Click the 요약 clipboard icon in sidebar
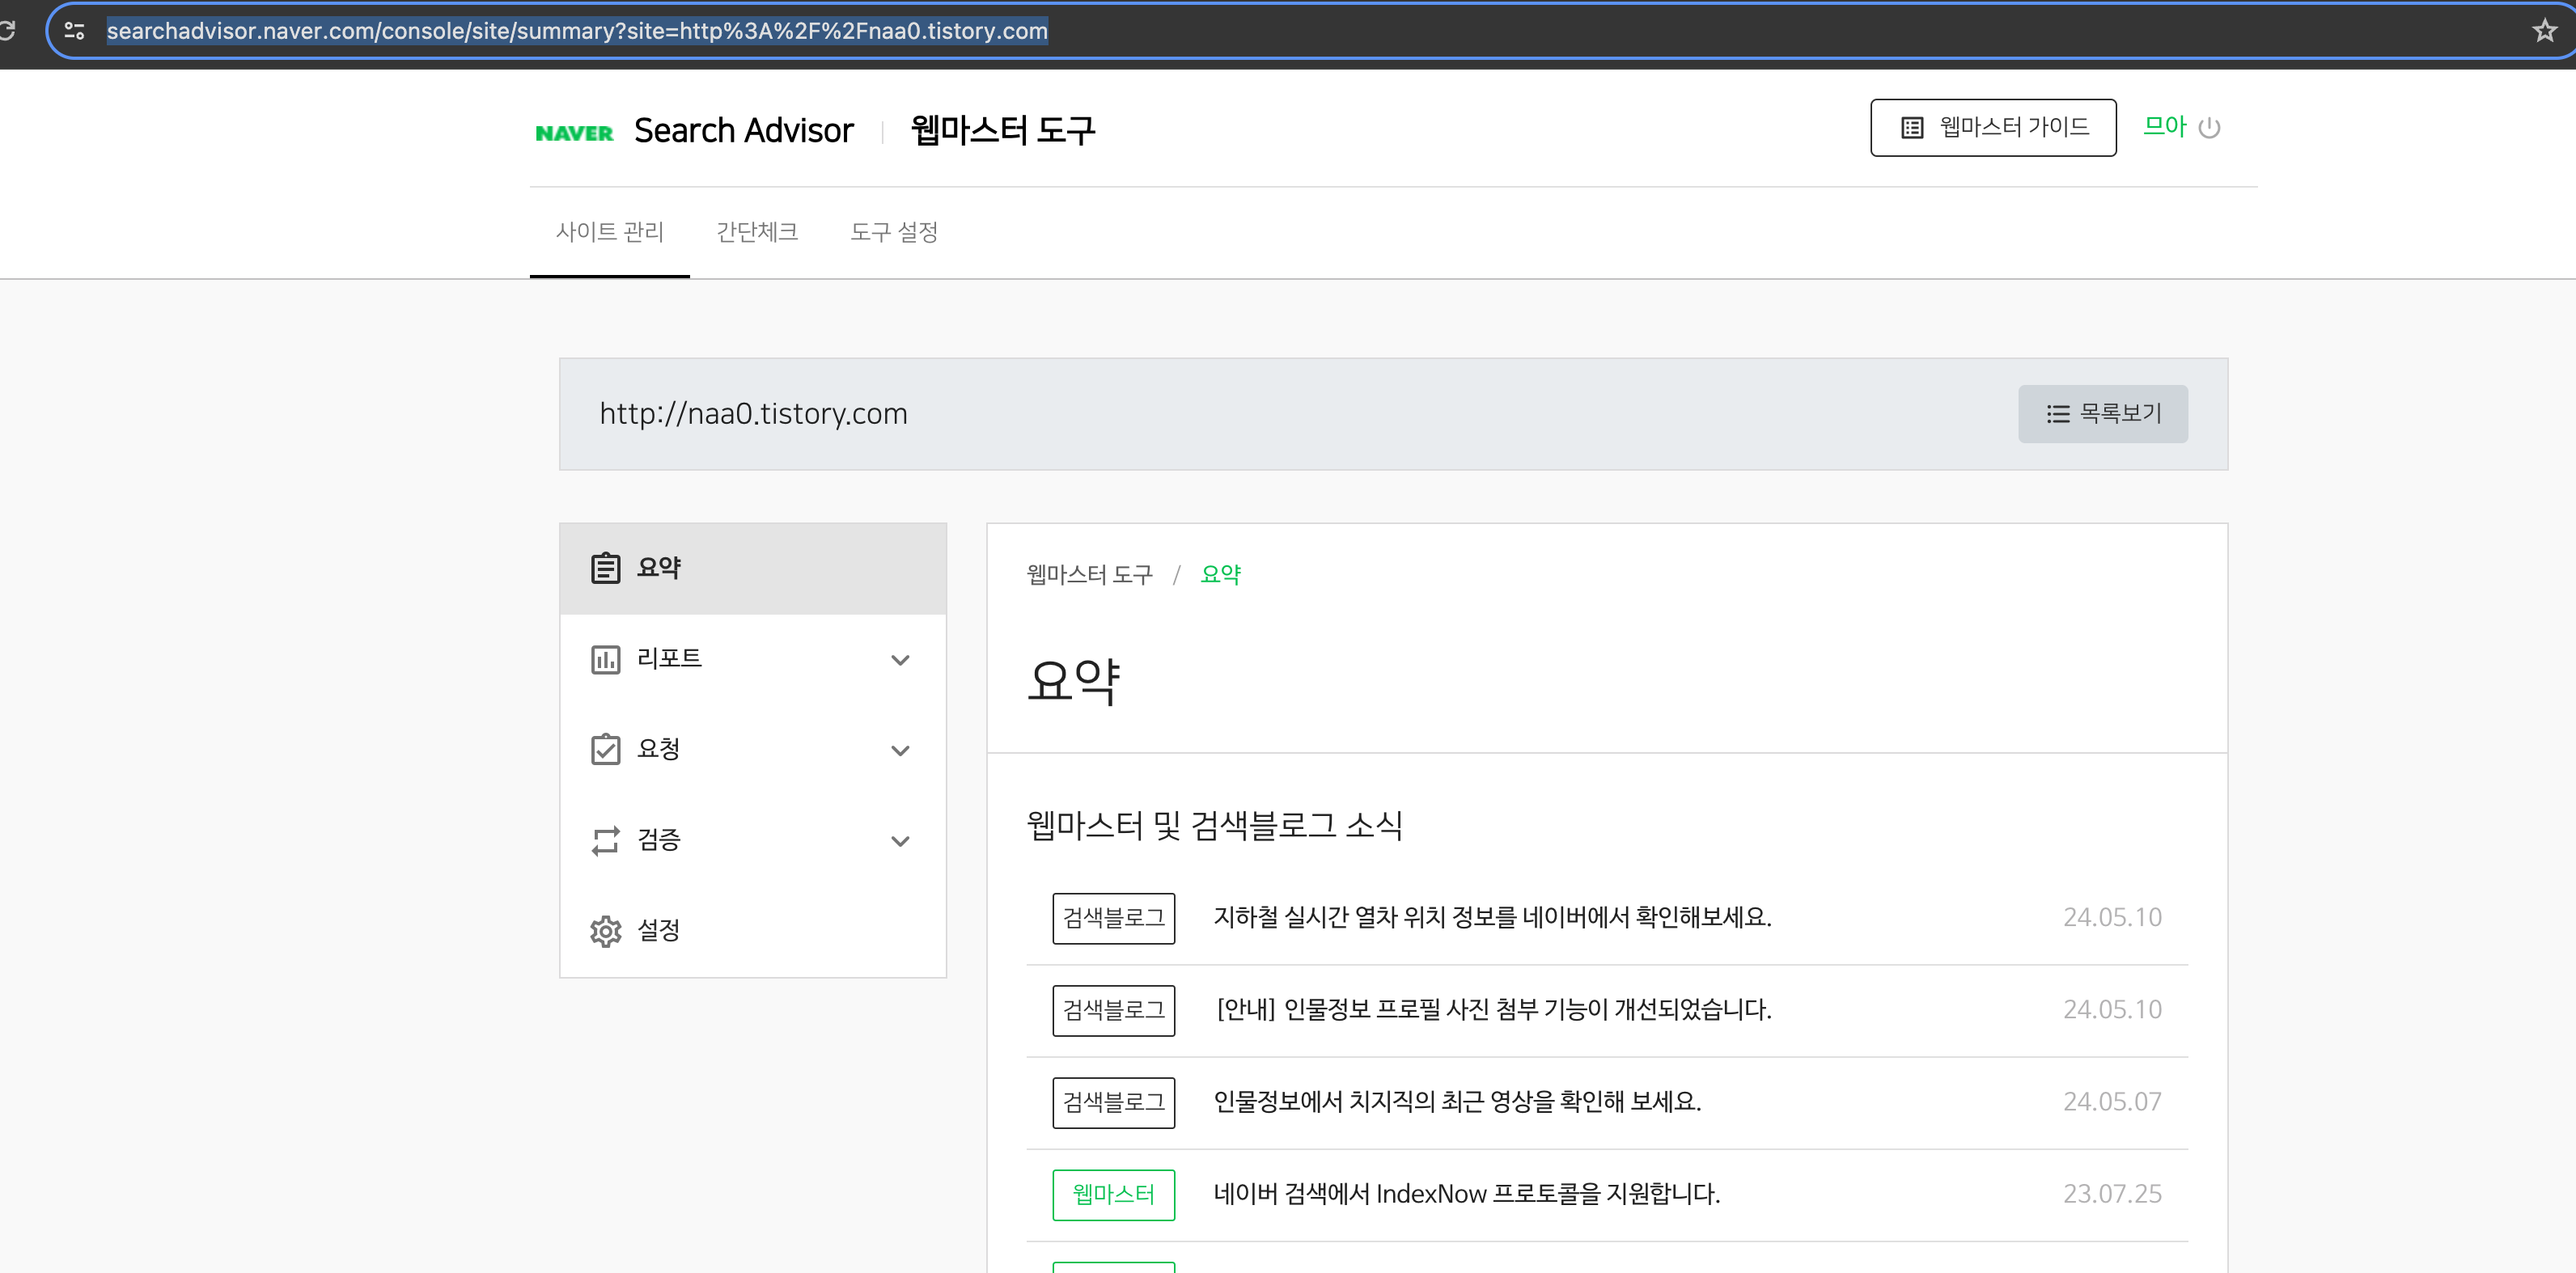The width and height of the screenshot is (2576, 1273). [605, 568]
